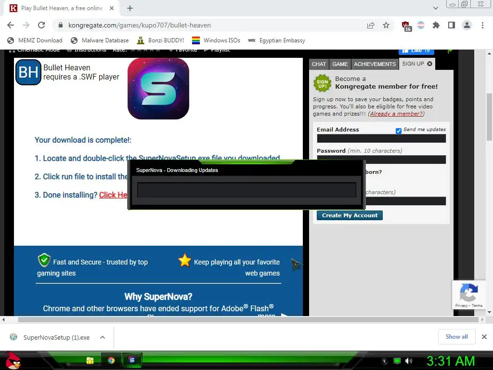Screen dimensions: 493x370
Task: Click the Bullet Heaven BH icon
Action: [x=28, y=72]
